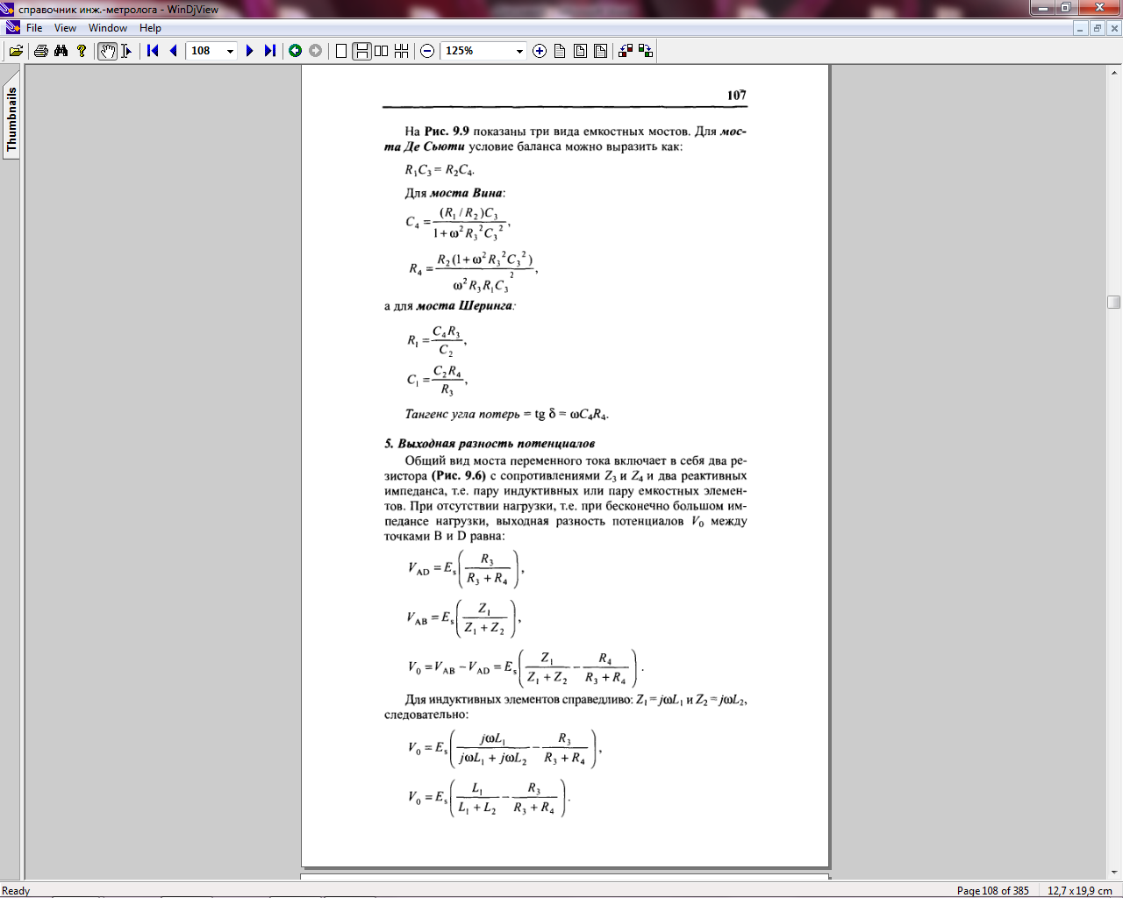Close the inner document window
The image size is (1123, 898).
coord(1114,28)
